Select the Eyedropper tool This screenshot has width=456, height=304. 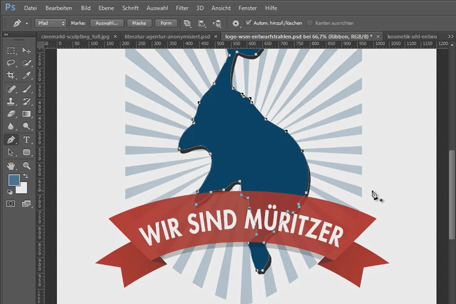pos(27,75)
